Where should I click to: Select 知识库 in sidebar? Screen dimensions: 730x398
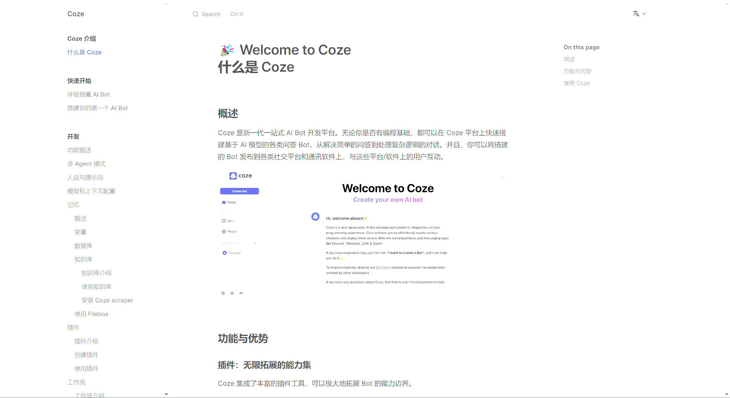[83, 259]
